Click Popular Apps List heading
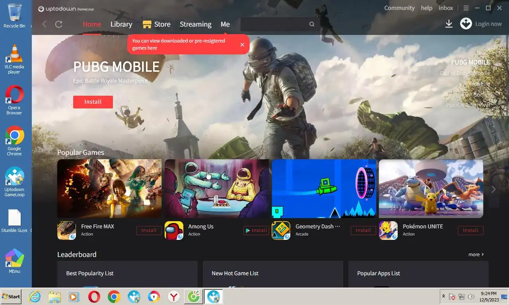 (x=379, y=273)
